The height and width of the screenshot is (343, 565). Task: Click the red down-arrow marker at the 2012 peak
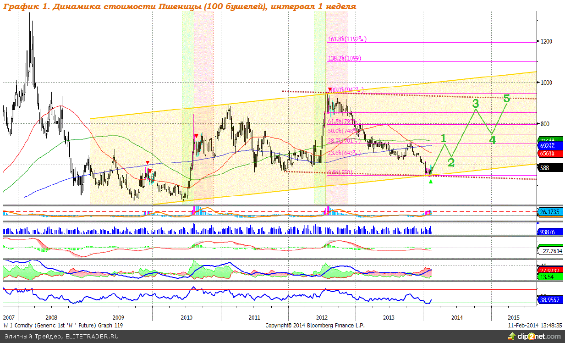click(330, 89)
